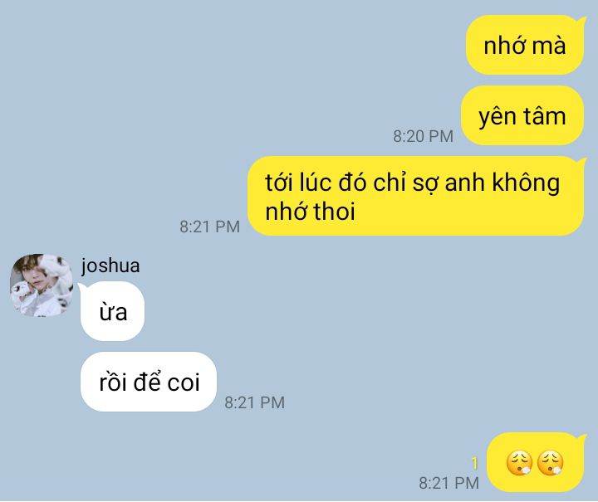Select the yellow emoji message bubble
Screen dimensions: 598x502
coord(536,462)
